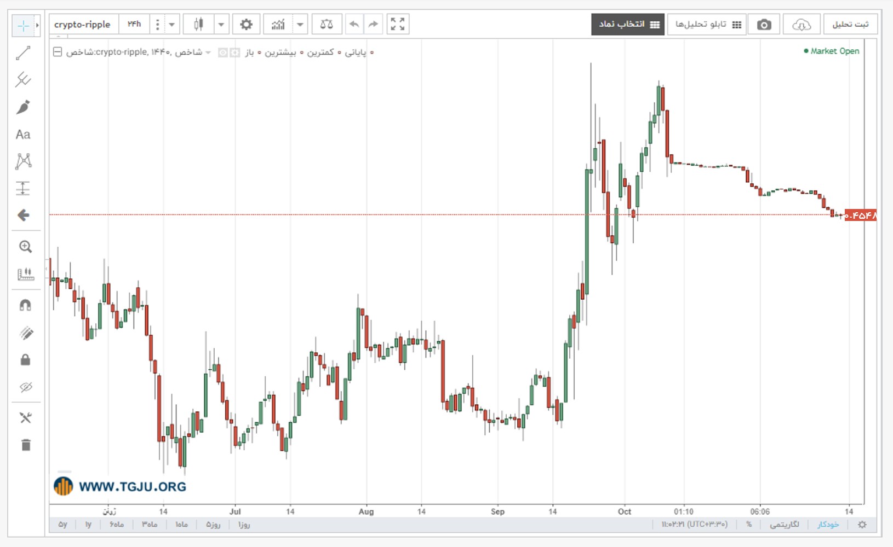Click the انتخاب نماد symbol selection button
Screen dimensions: 893x547
628,25
